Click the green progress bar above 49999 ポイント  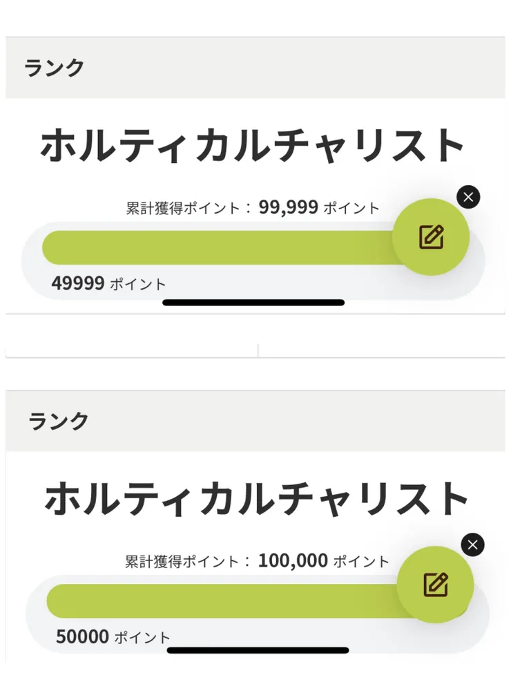[x=218, y=247]
